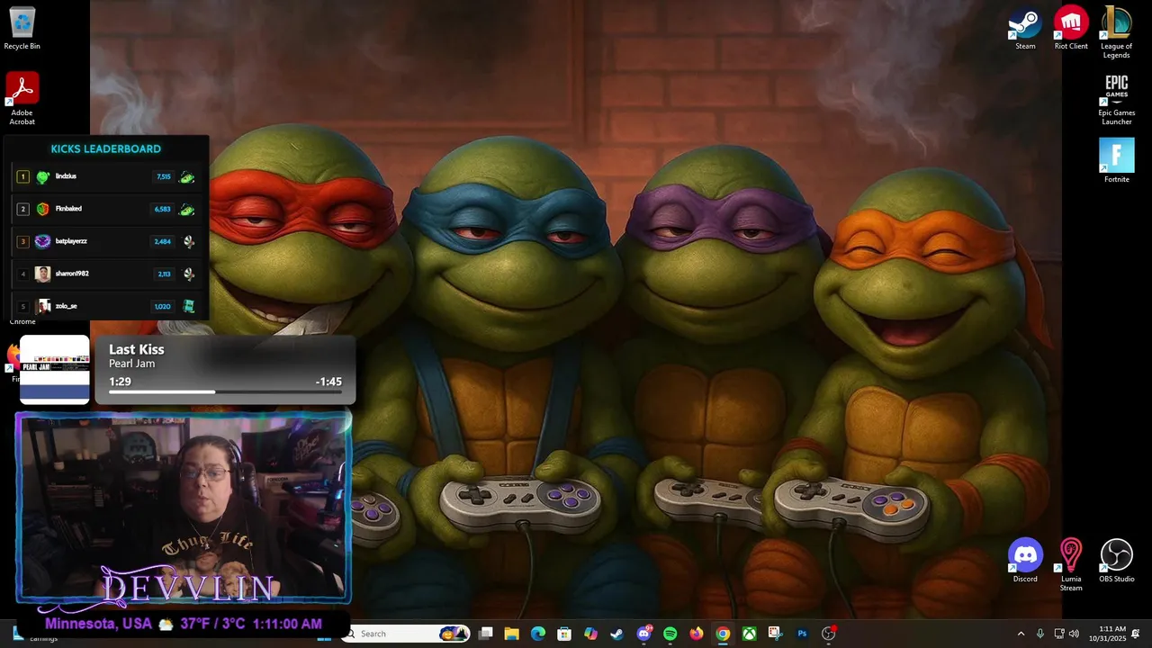Viewport: 1152px width, 648px height.
Task: Select batplayerzz in the leaderboard
Action: (71, 241)
